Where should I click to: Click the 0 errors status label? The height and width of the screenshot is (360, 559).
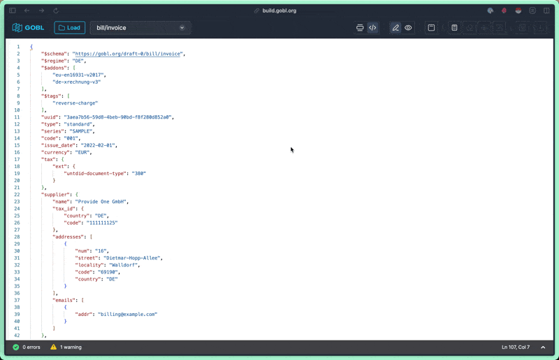(x=31, y=347)
